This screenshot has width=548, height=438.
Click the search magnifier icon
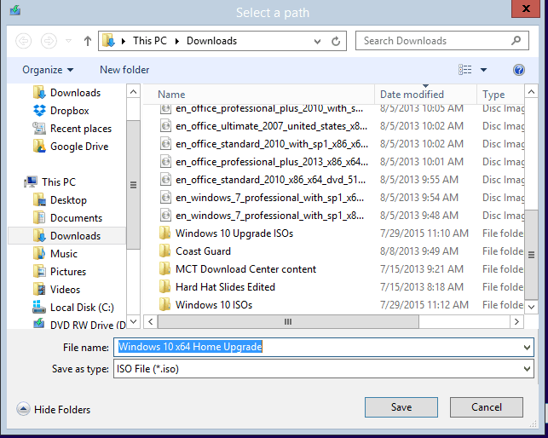point(516,41)
